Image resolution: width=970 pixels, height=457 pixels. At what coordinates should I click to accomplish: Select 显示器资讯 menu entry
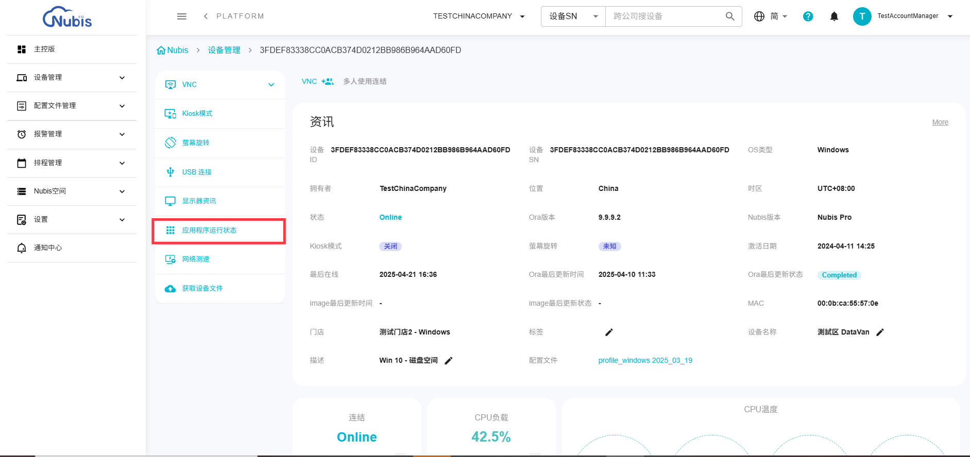tap(220, 201)
